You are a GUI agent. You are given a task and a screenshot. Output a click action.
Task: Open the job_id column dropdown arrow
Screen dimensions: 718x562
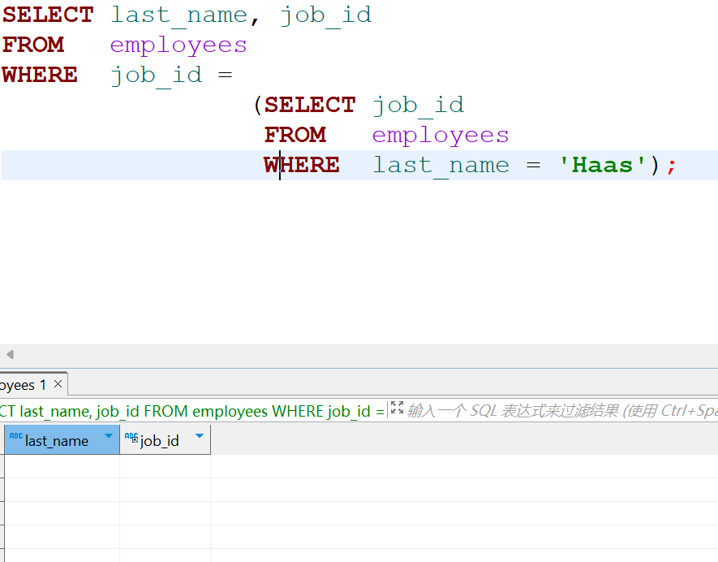coord(200,437)
